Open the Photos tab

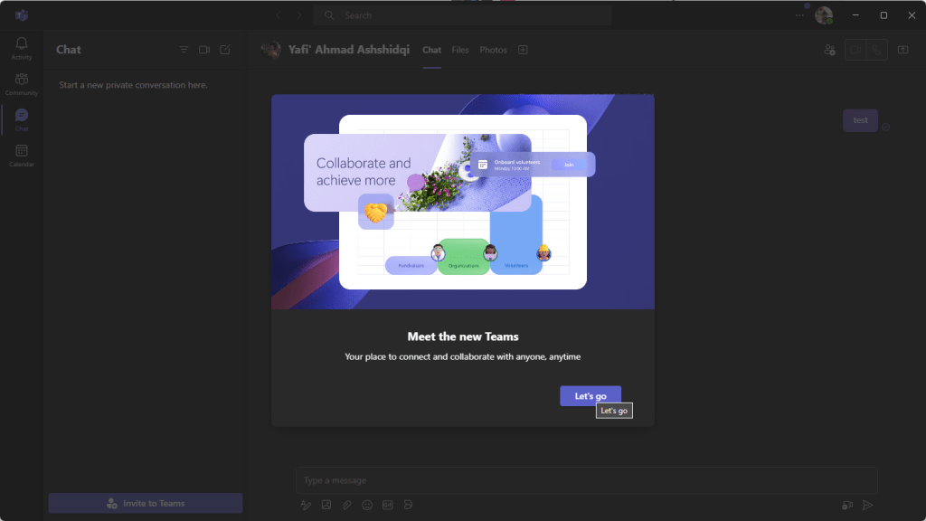493,50
